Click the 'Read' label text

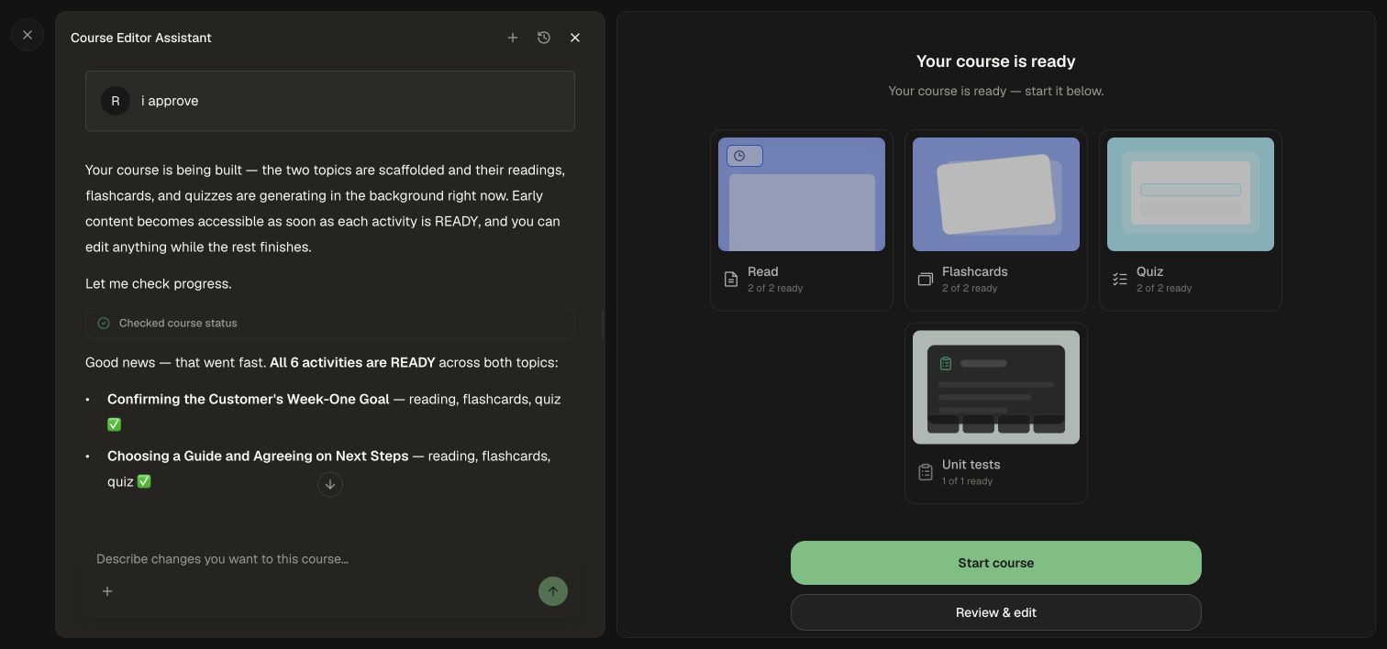[x=763, y=271]
